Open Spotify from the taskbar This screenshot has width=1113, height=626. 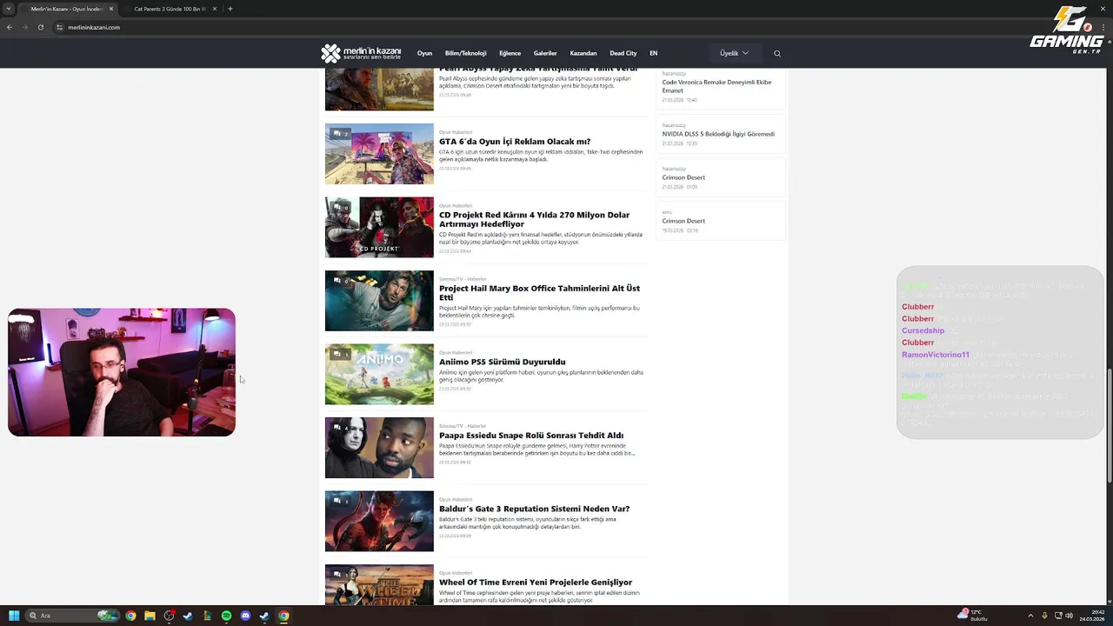226,616
